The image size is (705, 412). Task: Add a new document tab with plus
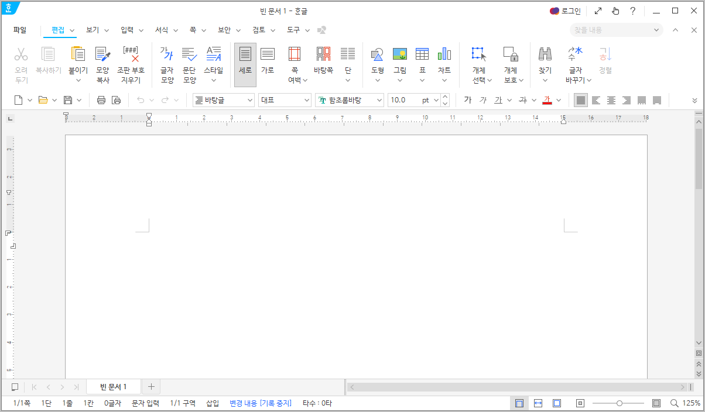(151, 387)
